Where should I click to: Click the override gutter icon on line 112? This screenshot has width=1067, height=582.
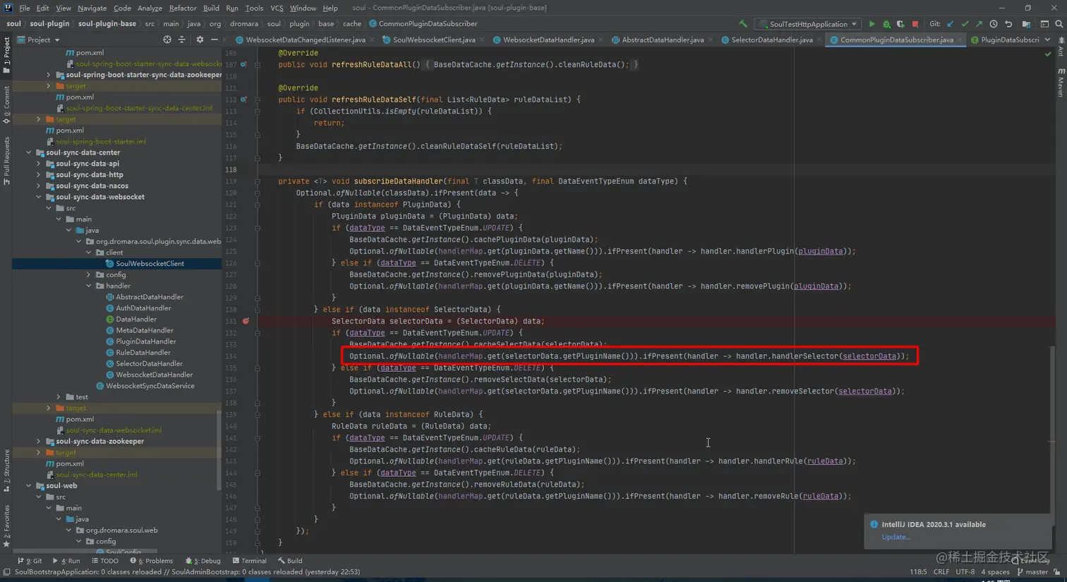coord(244,99)
